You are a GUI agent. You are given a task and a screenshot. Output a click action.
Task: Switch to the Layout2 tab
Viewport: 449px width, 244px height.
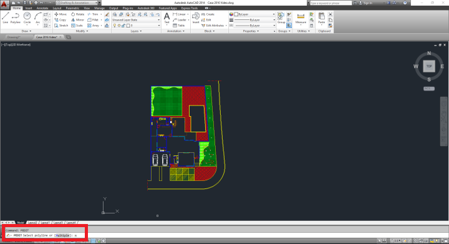[32, 223]
